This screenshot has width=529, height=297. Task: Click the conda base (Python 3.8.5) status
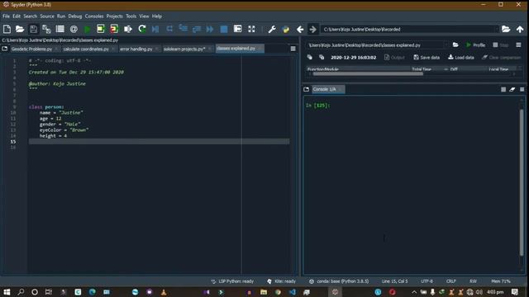tap(339, 281)
